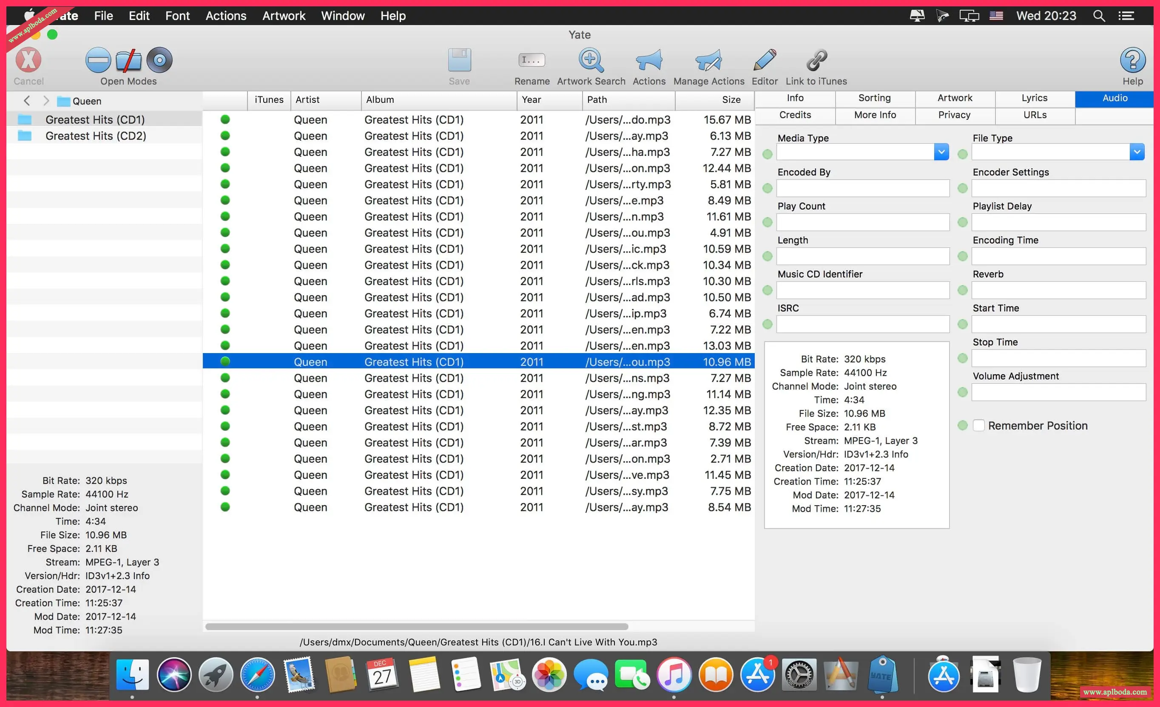Open Spotlight search in the menu bar
This screenshot has width=1160, height=707.
[1099, 16]
